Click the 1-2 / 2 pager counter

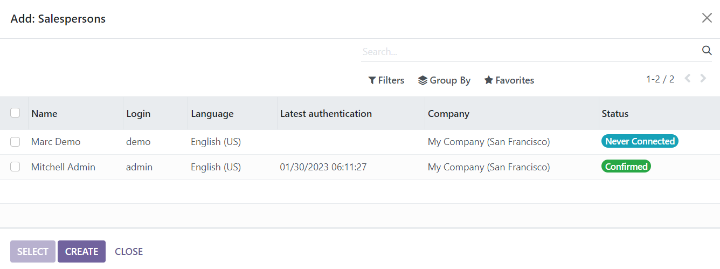tap(660, 79)
